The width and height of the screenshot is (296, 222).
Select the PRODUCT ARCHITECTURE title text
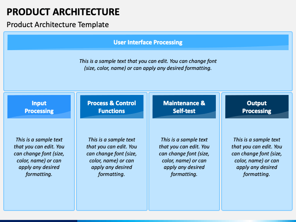click(63, 12)
